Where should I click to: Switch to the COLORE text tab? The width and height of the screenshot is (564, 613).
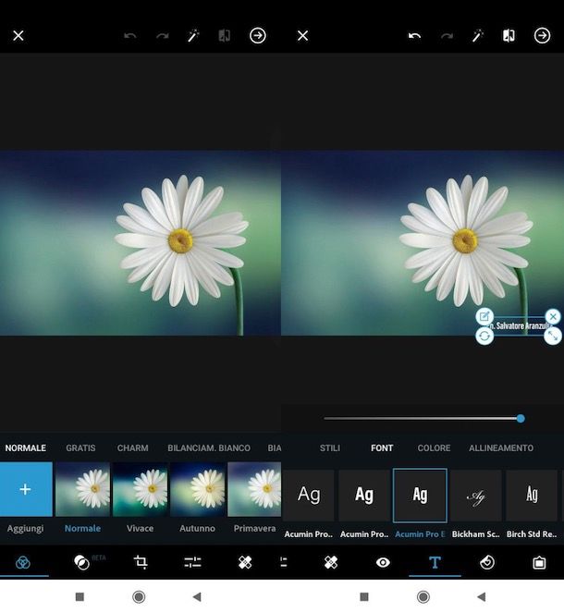coord(434,448)
